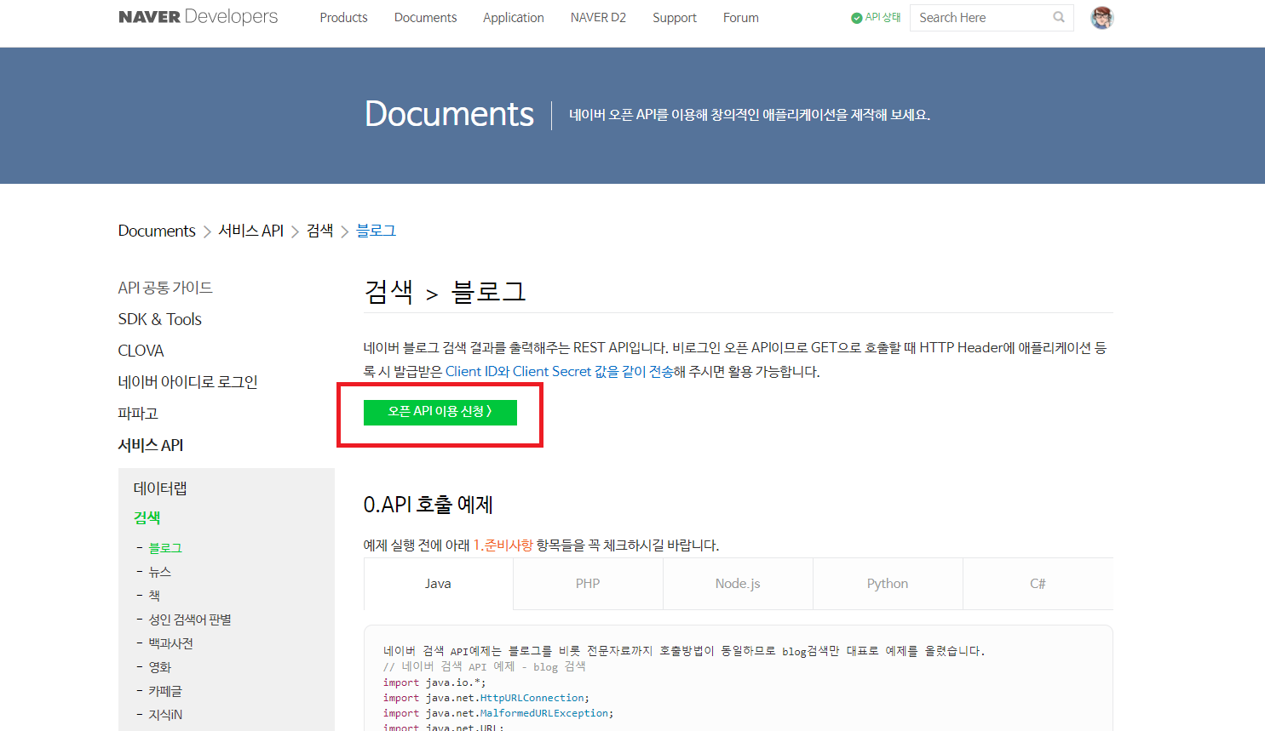Open the user profile avatar

point(1102,17)
